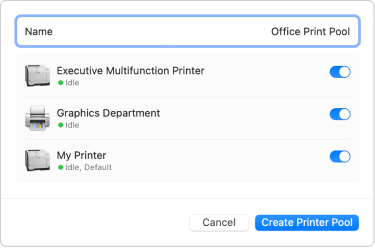Click the Graphics Department printer icon

coord(37,118)
